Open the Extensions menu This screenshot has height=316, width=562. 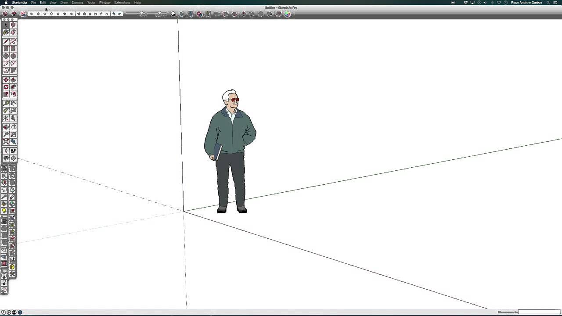(x=122, y=3)
